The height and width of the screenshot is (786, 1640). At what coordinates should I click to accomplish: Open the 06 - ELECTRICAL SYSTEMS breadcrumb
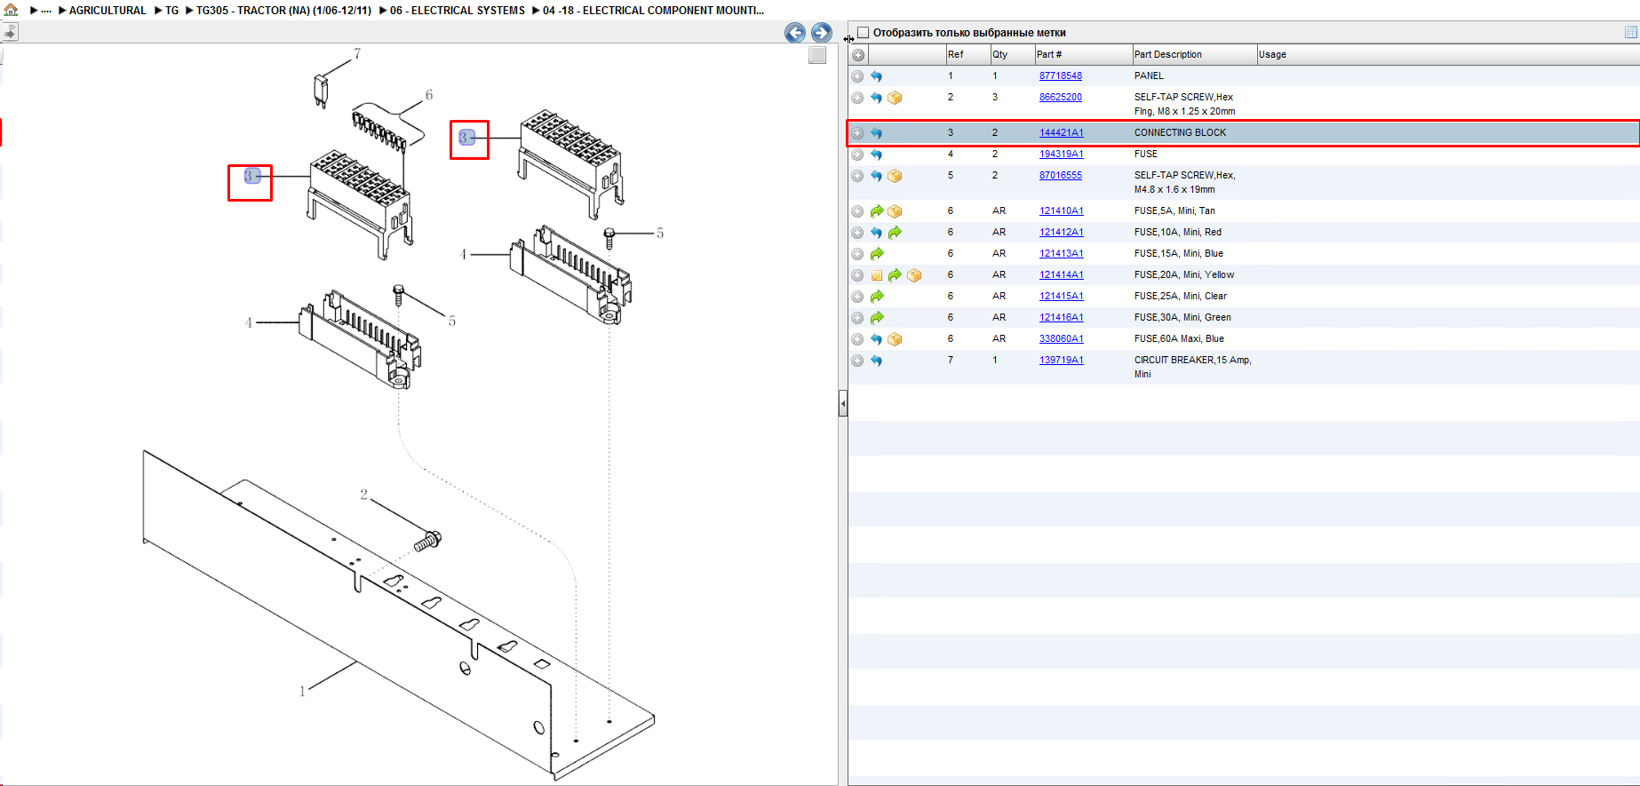pyautogui.click(x=458, y=11)
